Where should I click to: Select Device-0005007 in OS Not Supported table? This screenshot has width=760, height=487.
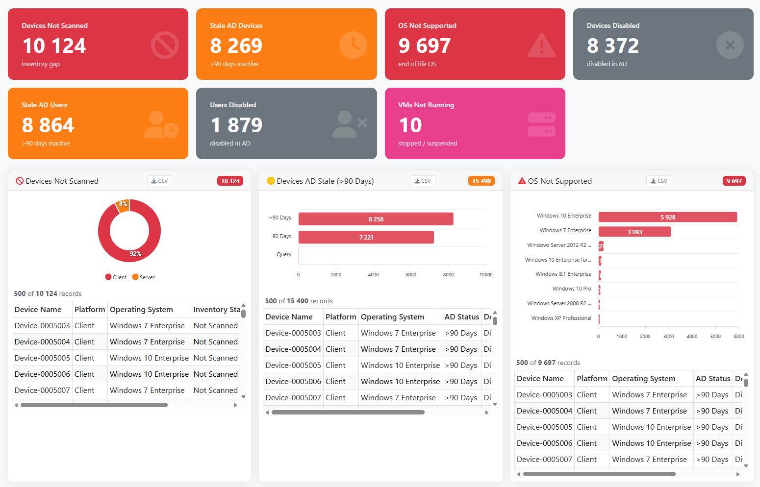[x=544, y=459]
